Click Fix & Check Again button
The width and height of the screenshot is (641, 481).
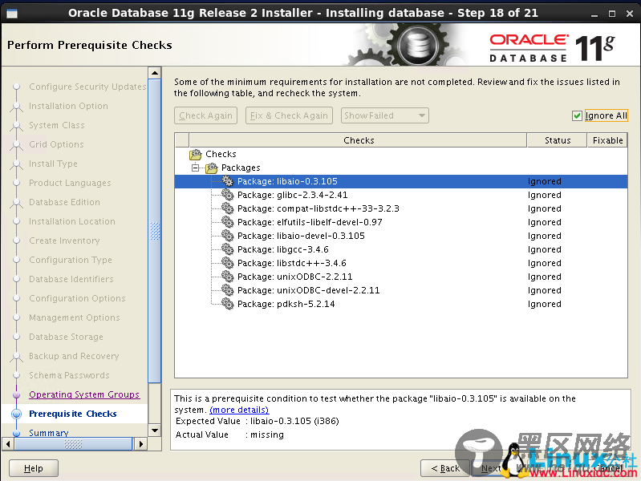[x=289, y=115]
